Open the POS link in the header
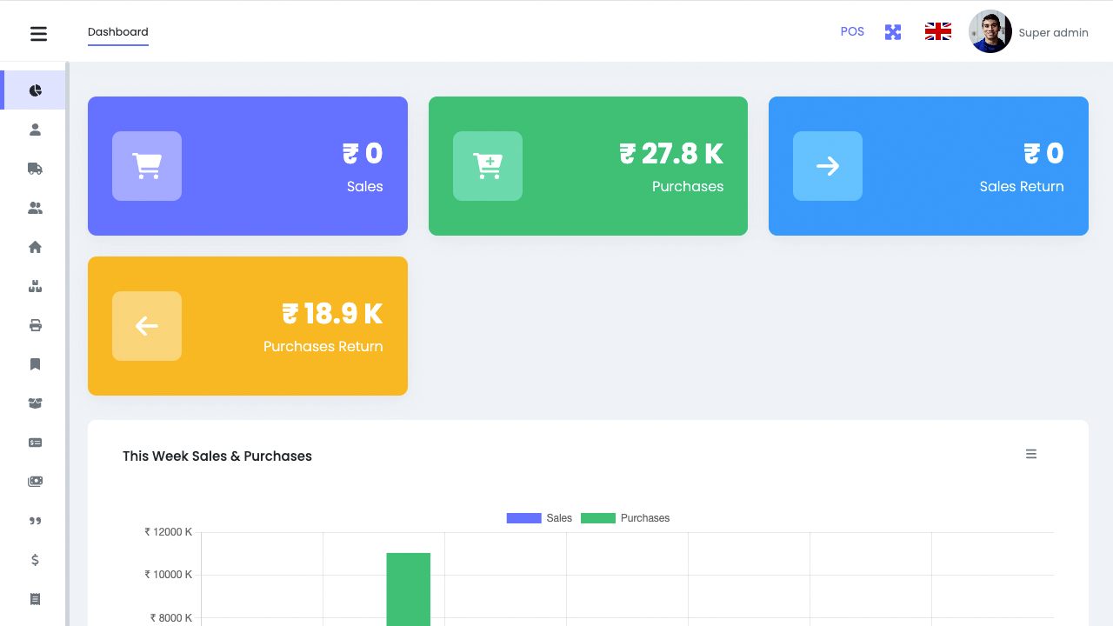1113x626 pixels. click(x=852, y=31)
